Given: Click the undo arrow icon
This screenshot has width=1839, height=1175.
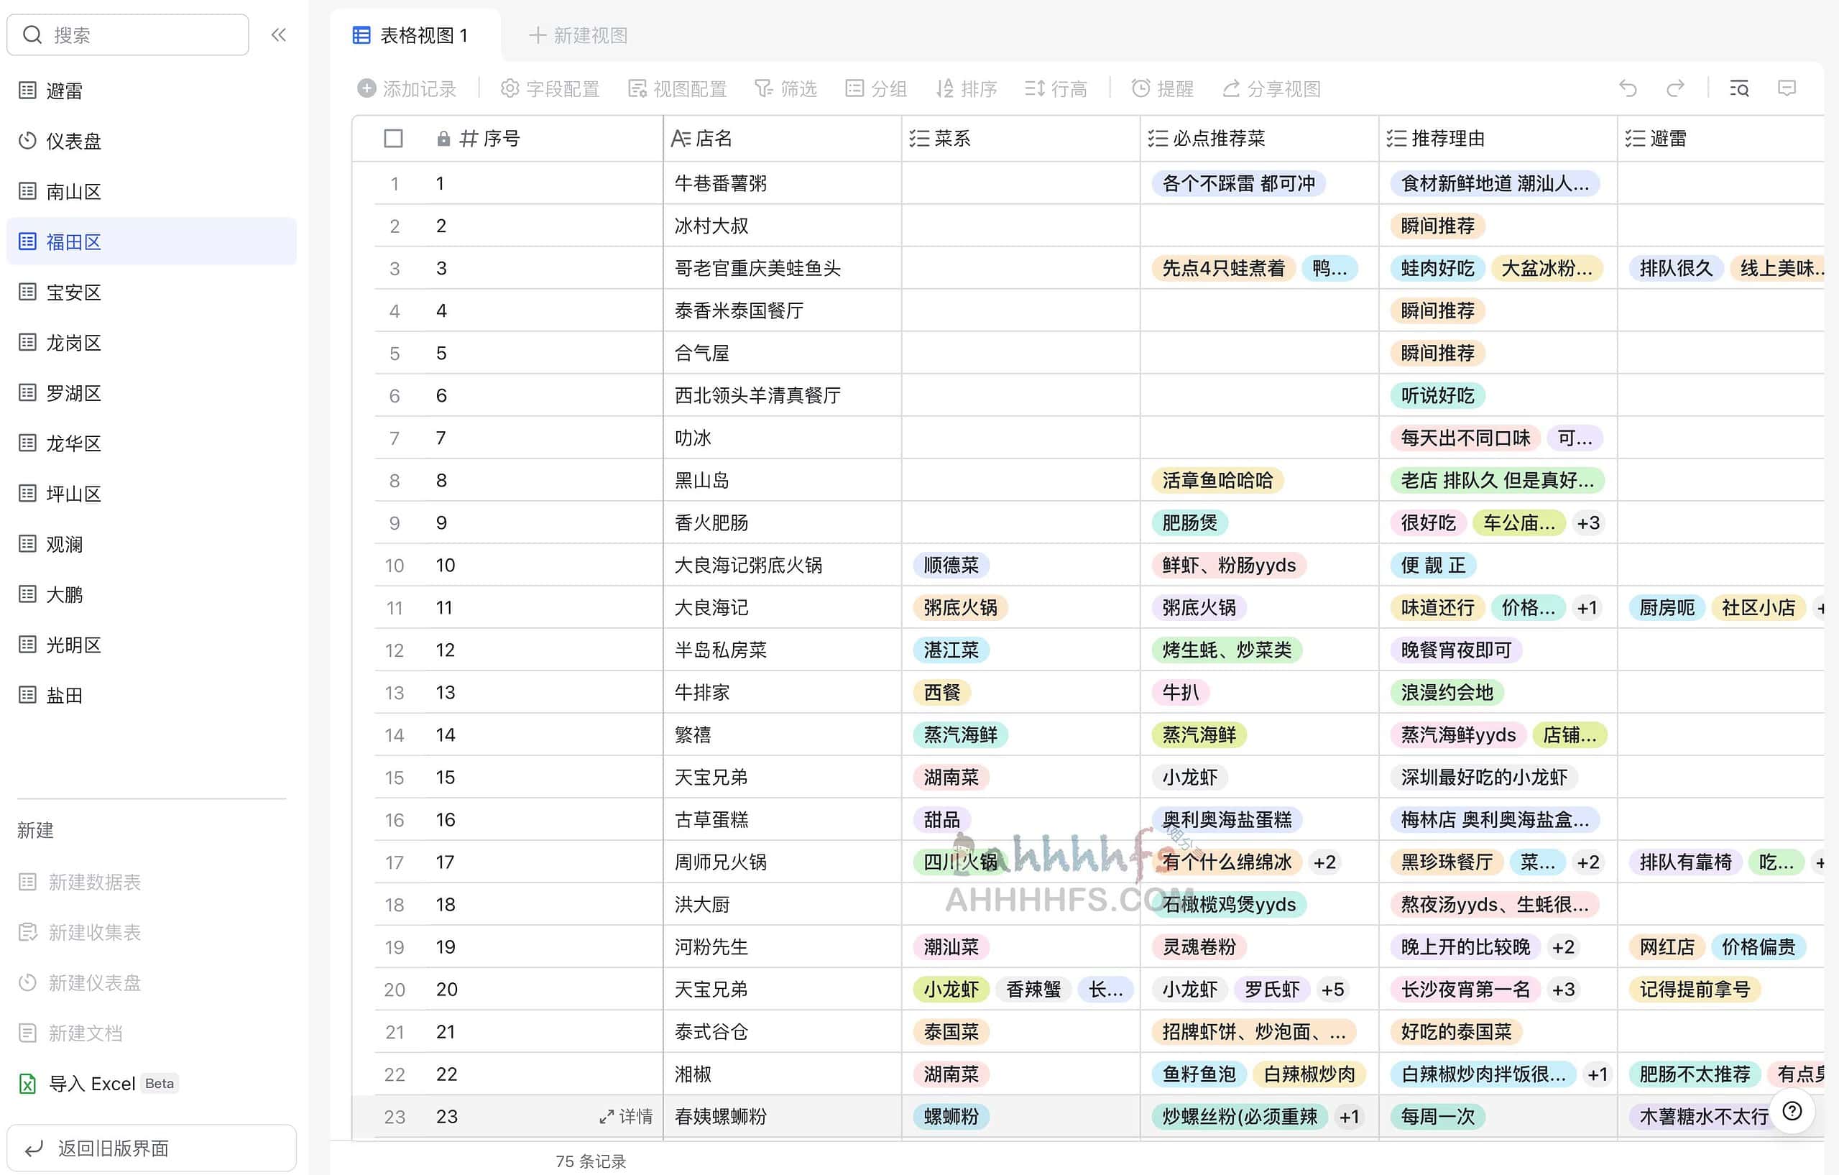Looking at the screenshot, I should (1628, 88).
